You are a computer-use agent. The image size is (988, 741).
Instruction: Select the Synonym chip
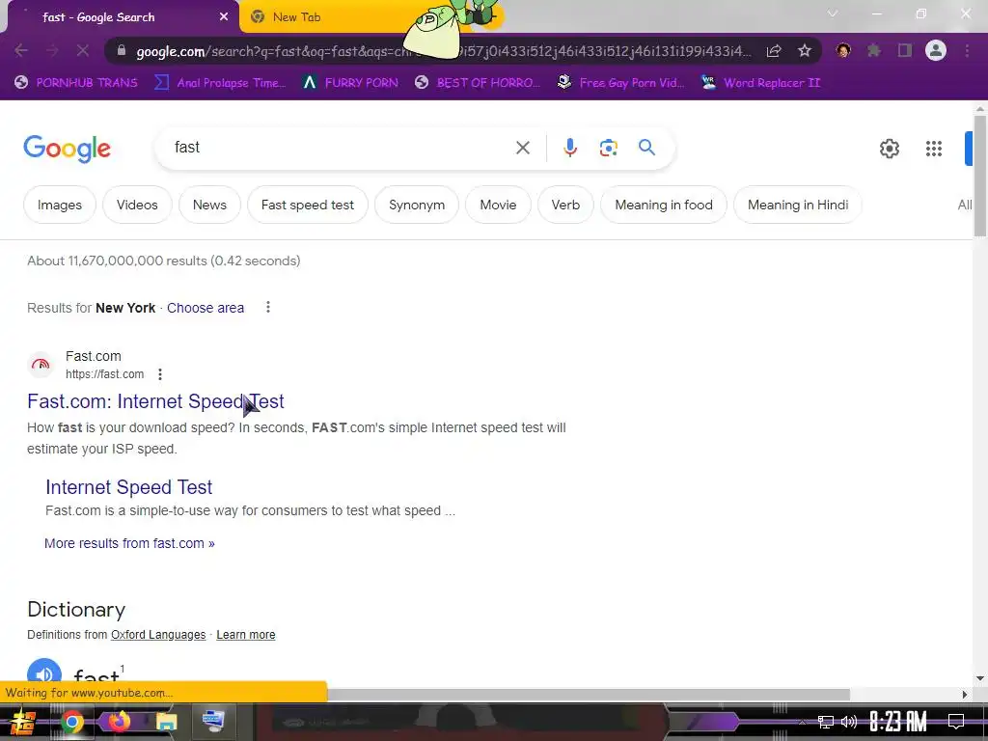417,205
